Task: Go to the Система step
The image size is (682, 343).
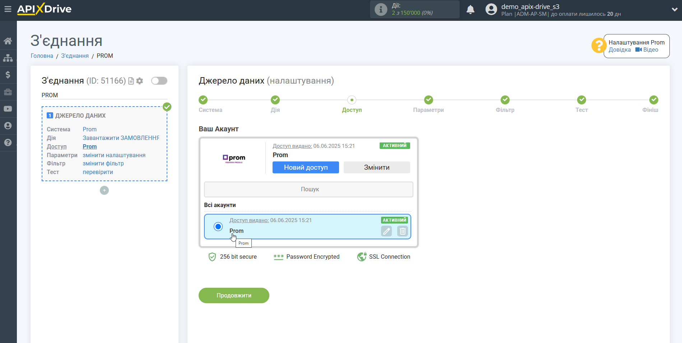Action: point(203,100)
